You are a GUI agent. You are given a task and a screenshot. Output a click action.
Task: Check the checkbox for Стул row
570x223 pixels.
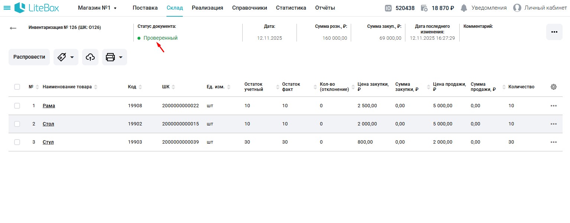tap(17, 142)
